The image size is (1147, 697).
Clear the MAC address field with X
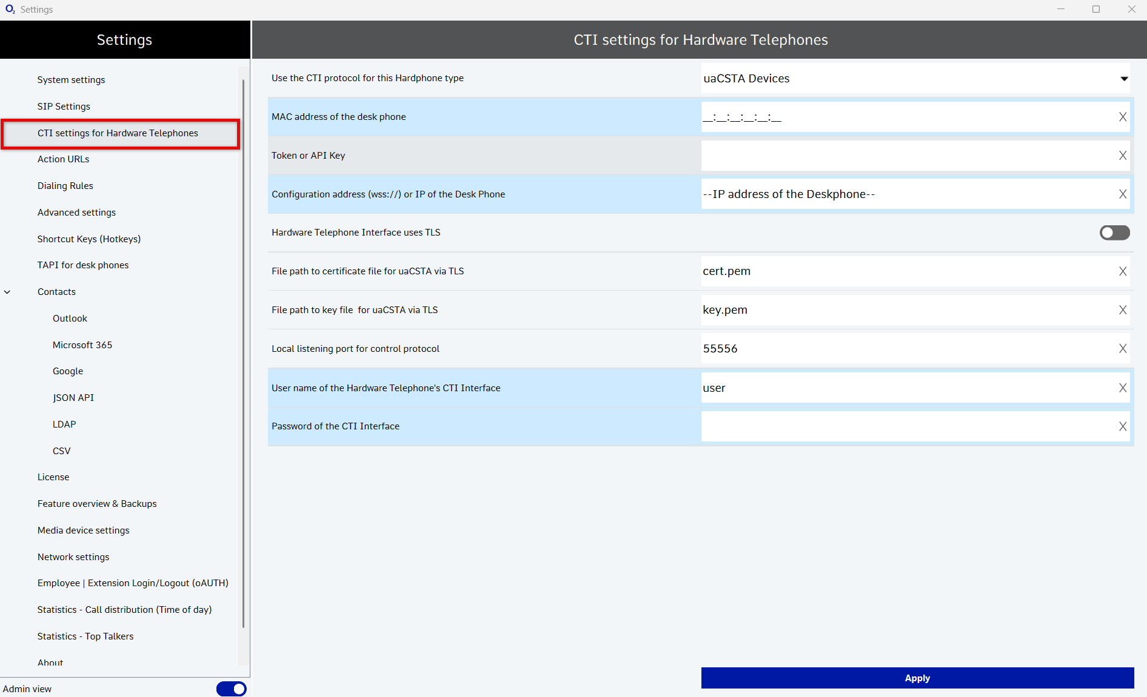click(1123, 117)
